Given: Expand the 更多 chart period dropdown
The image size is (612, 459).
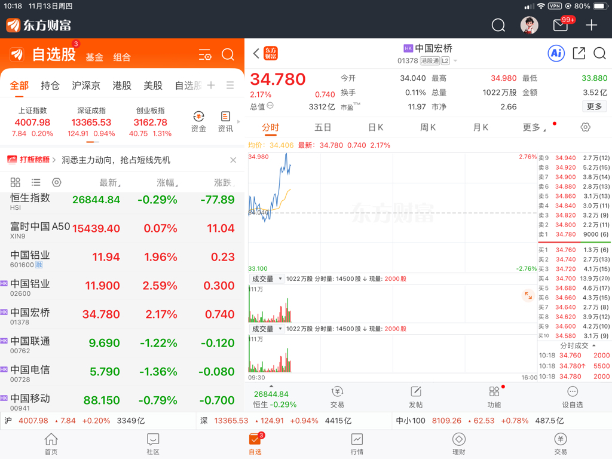Looking at the screenshot, I should click(534, 127).
